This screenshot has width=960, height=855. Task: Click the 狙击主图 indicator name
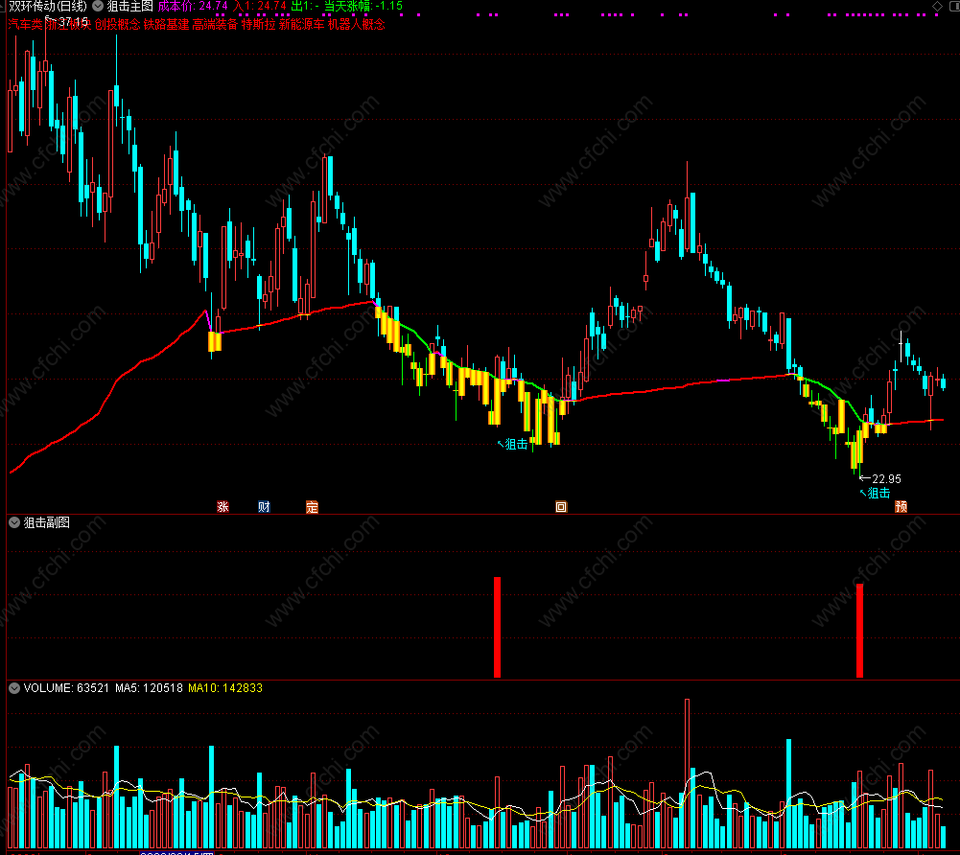129,6
